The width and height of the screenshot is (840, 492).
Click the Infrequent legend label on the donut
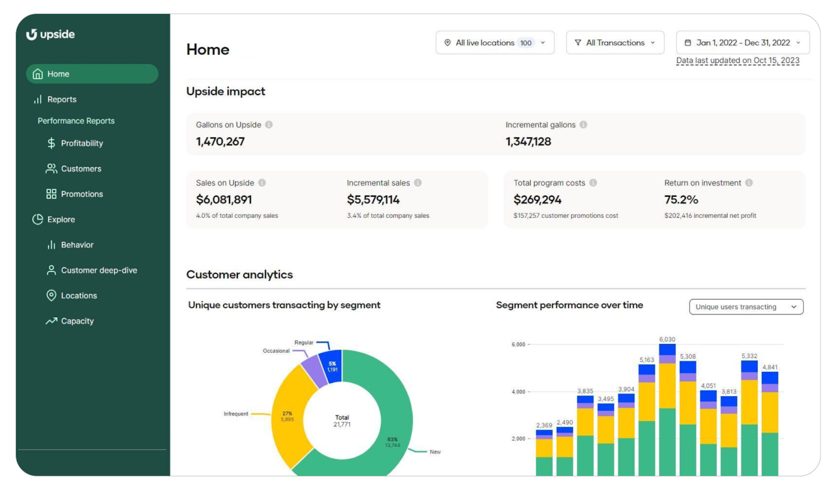pyautogui.click(x=236, y=414)
